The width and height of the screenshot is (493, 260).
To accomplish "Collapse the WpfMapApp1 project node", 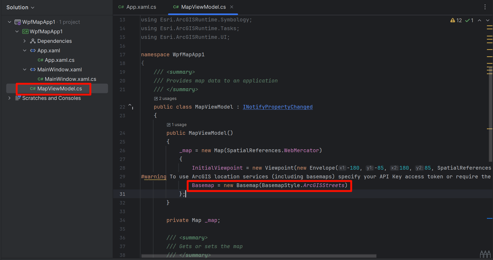I will point(17,31).
